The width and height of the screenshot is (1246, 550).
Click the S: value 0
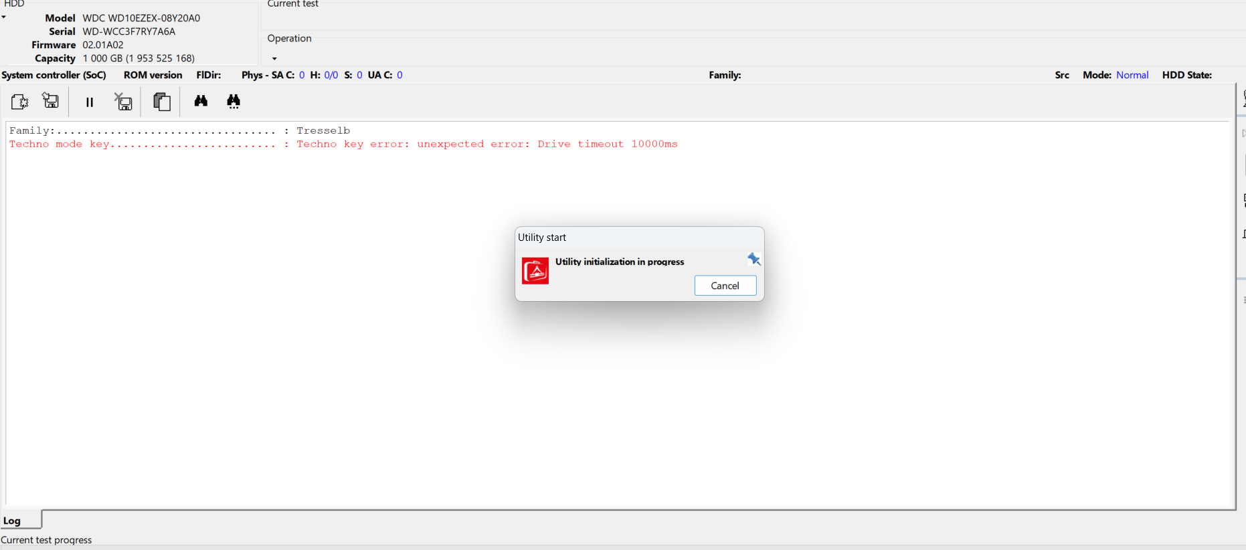coord(359,75)
